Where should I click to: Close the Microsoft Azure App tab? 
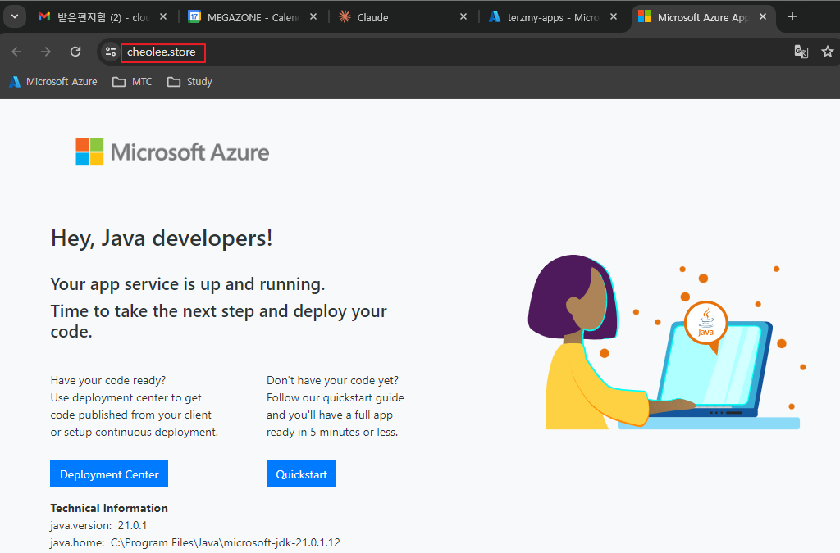click(763, 17)
